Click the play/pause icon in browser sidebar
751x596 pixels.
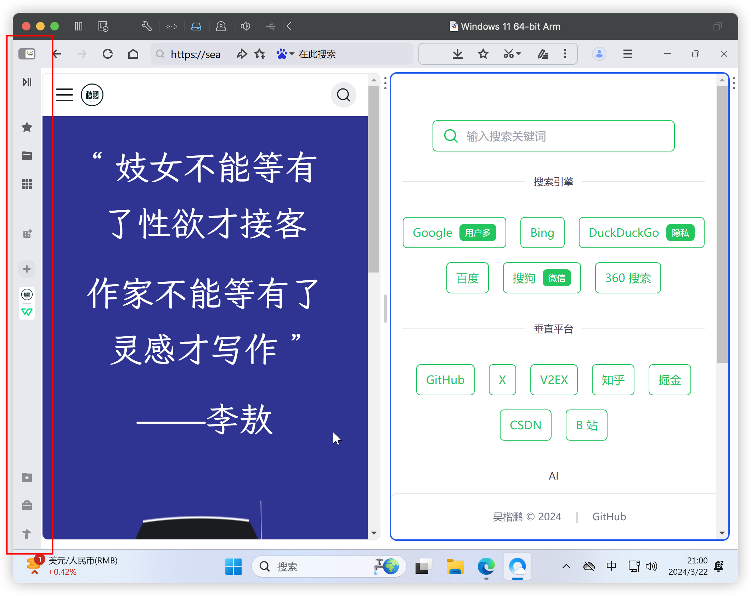pos(27,82)
